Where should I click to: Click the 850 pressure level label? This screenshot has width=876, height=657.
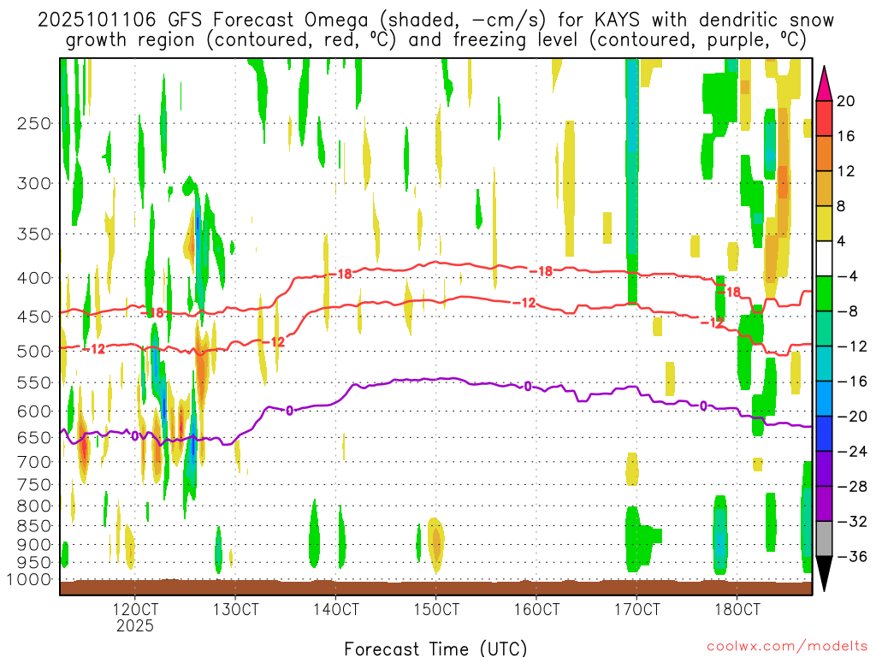coord(34,526)
